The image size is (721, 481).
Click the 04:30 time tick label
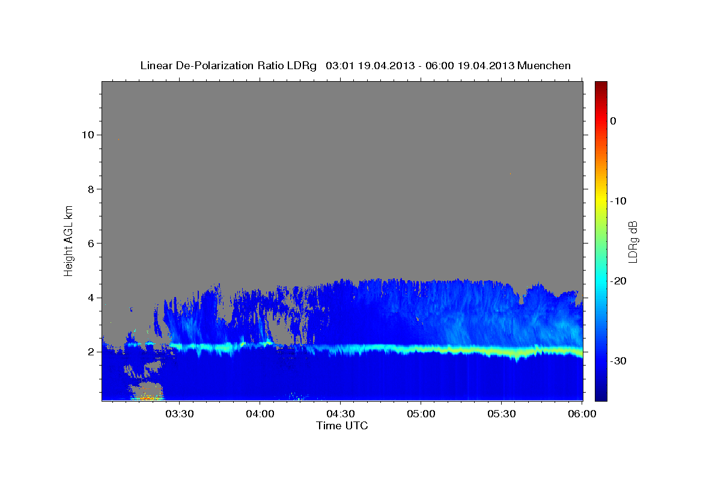[340, 414]
